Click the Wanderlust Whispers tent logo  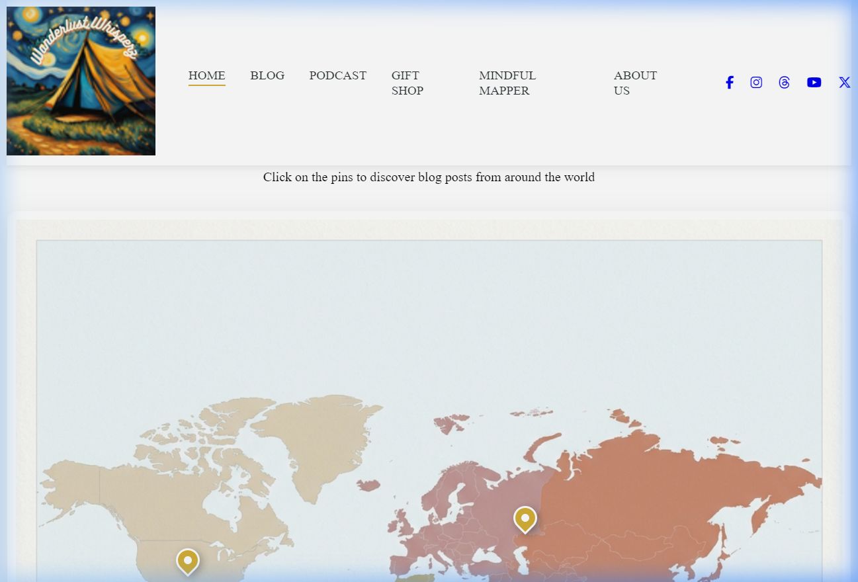tap(81, 81)
